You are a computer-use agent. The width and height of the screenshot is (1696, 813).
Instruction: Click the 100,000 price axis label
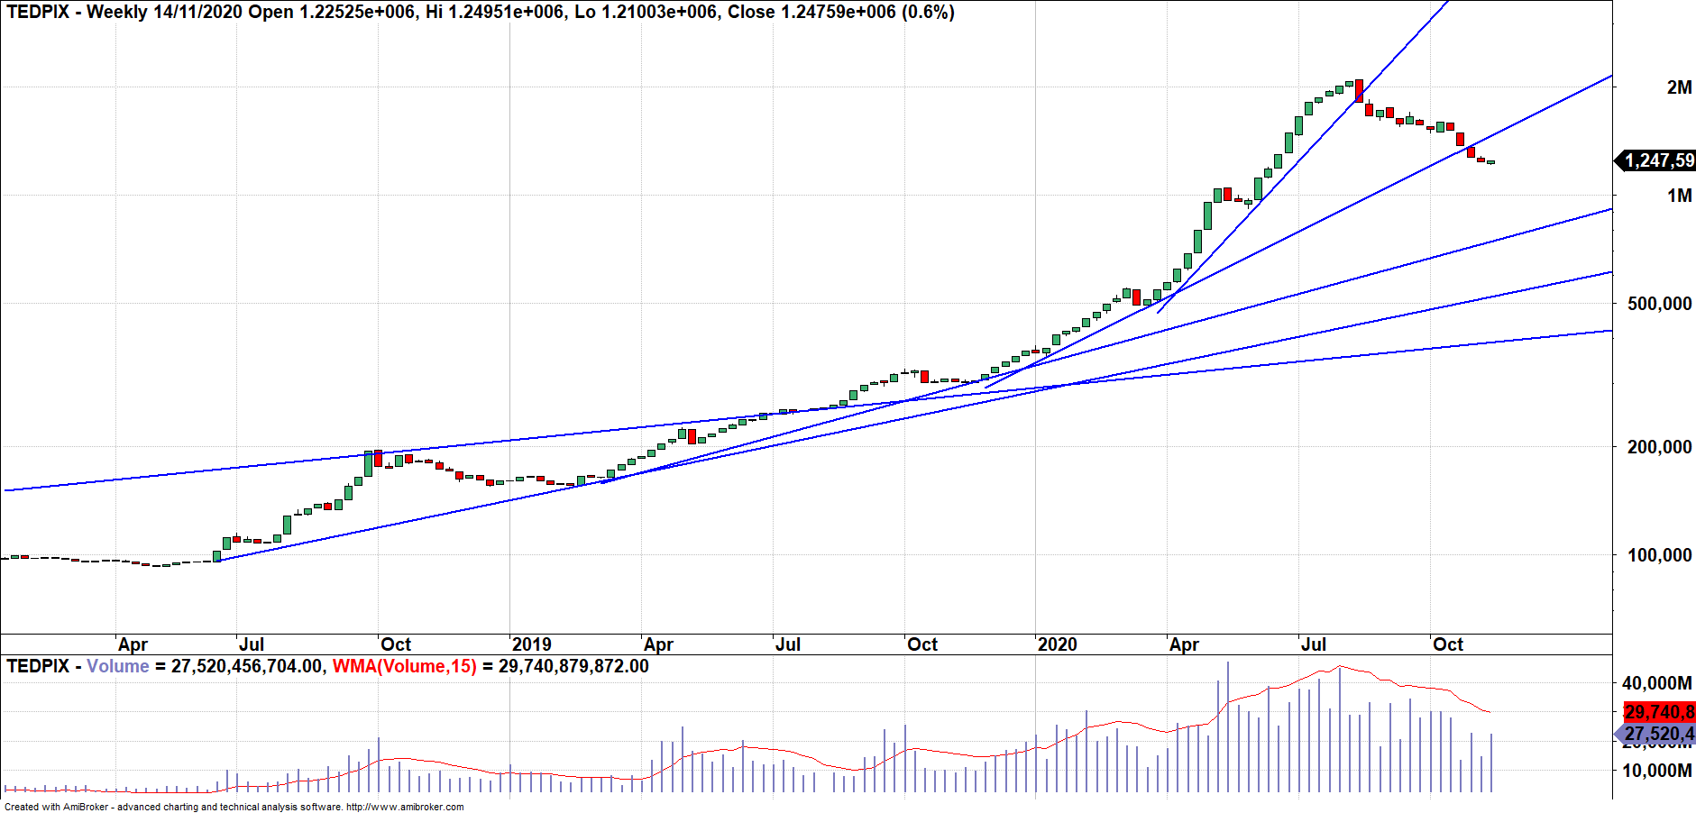pos(1658,555)
